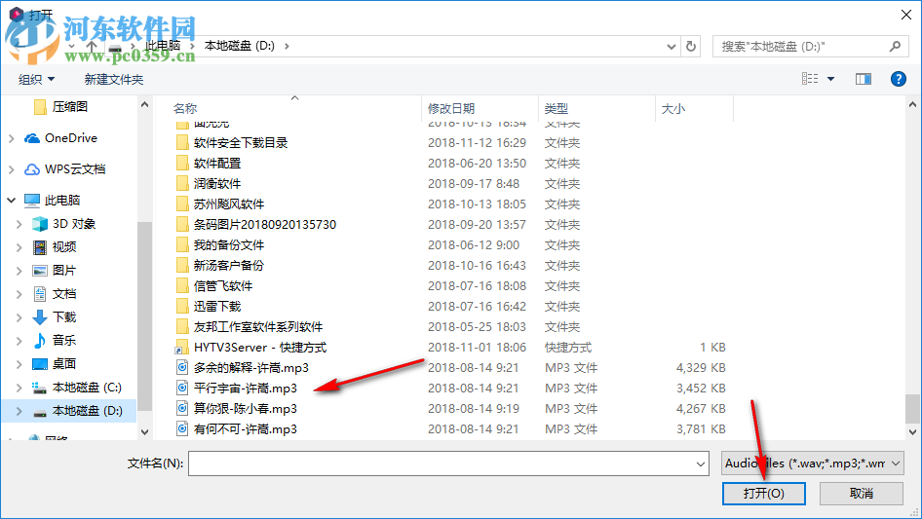Select the 音乐 music note icon
Screen dimensions: 922x519
point(39,340)
